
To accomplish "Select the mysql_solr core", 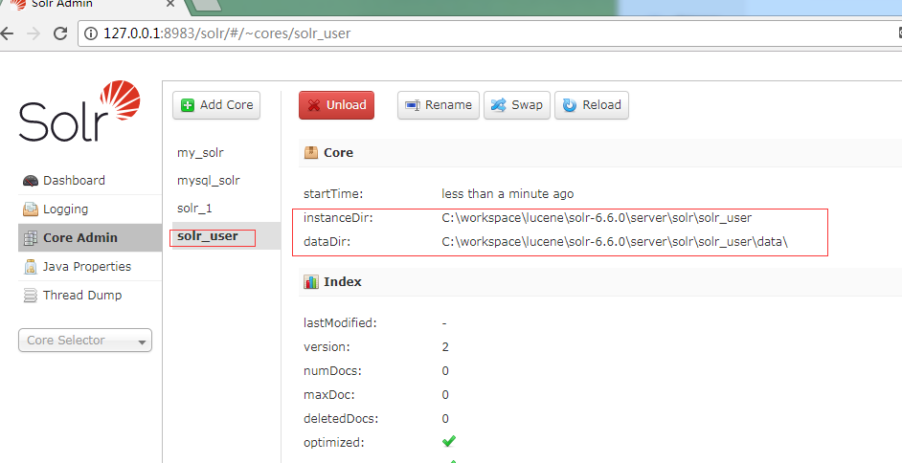I will pos(208,181).
